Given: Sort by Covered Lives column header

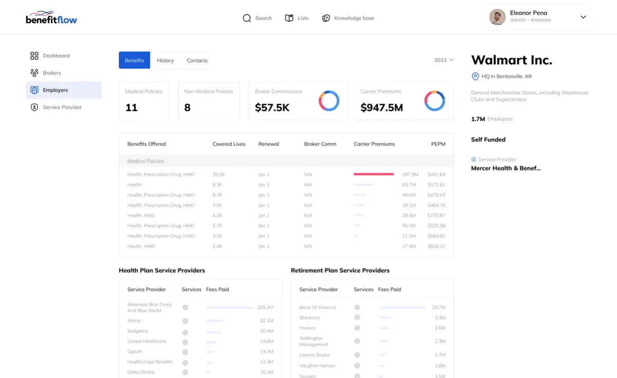Looking at the screenshot, I should 229,144.
